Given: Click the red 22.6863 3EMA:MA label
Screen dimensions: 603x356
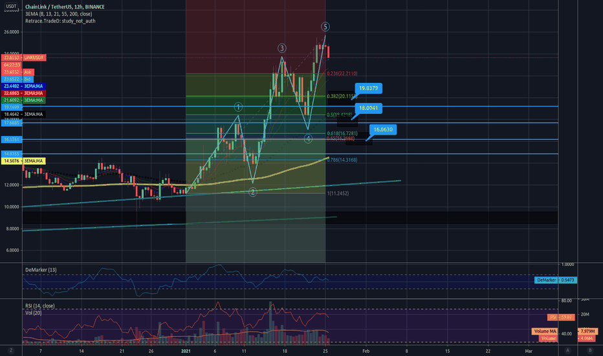Looking at the screenshot, I should 24,93.
